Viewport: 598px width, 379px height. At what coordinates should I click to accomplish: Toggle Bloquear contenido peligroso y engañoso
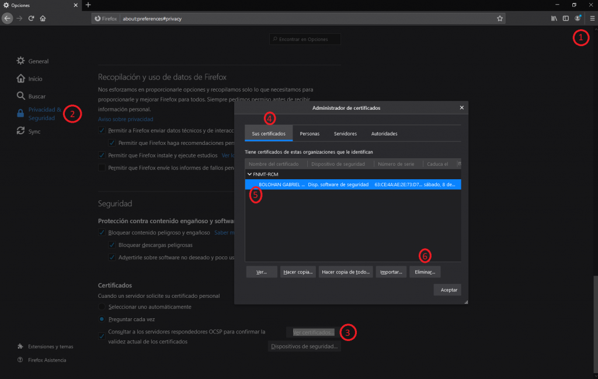click(x=102, y=232)
